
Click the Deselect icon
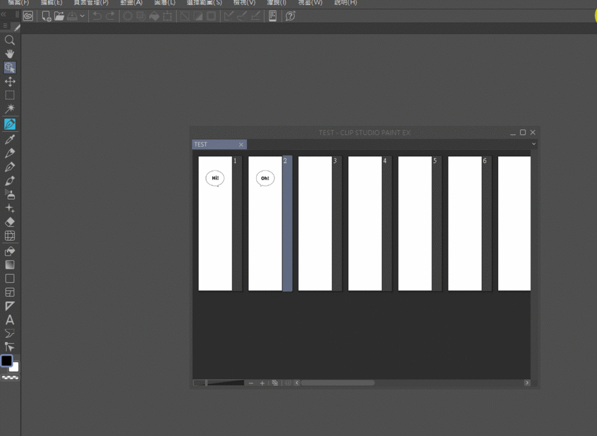click(185, 16)
